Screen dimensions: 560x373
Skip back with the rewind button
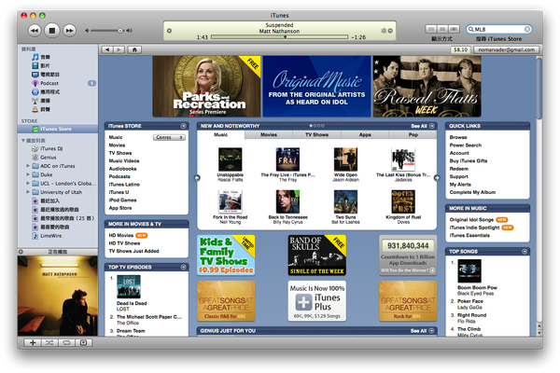point(35,31)
